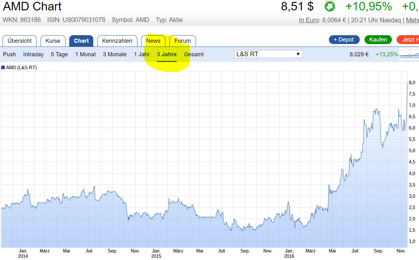Switch to the Kurse tab

click(x=53, y=41)
